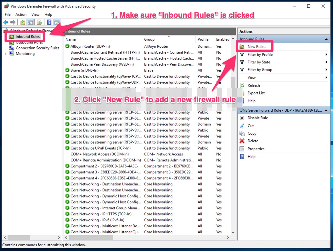Click the red Delete X icon

coord(242,141)
